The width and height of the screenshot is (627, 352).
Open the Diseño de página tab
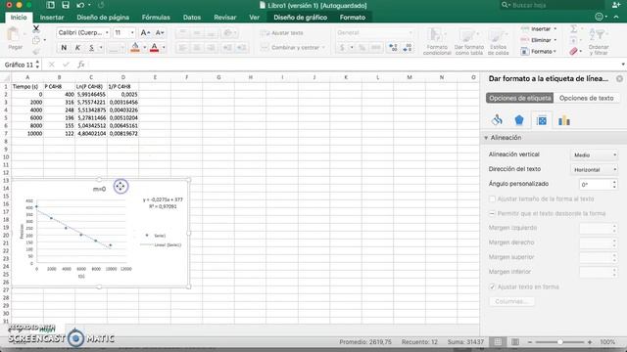tap(103, 18)
